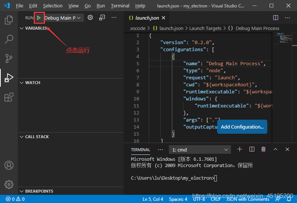Open the Search view in activity bar
The height and width of the screenshot is (203, 297).
[x=9, y=39]
